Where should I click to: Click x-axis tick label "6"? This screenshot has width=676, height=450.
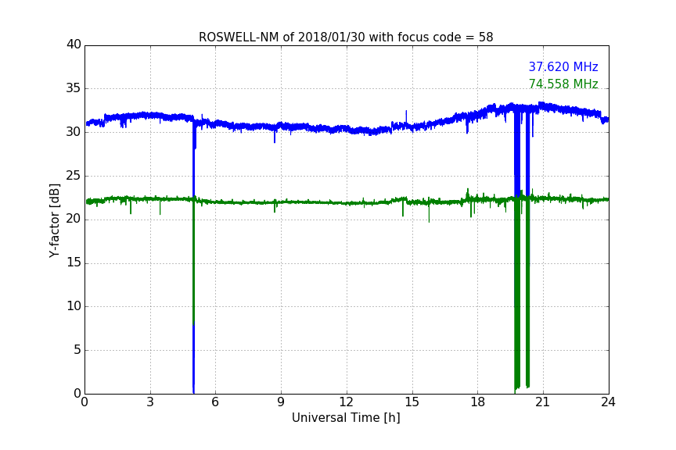(215, 402)
